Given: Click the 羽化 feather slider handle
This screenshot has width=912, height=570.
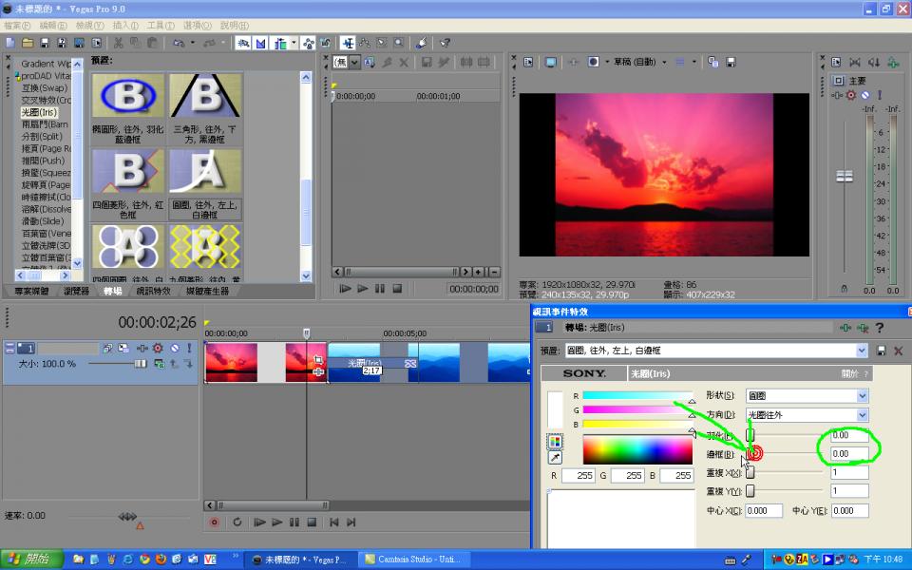Looking at the screenshot, I should click(750, 435).
